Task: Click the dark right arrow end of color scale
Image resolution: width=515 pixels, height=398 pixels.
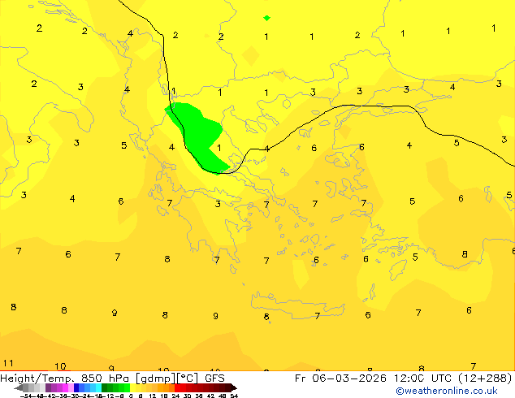Action: pyautogui.click(x=234, y=387)
